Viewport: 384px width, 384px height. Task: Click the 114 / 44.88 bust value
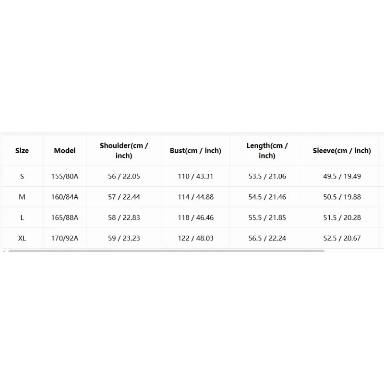[x=195, y=197]
